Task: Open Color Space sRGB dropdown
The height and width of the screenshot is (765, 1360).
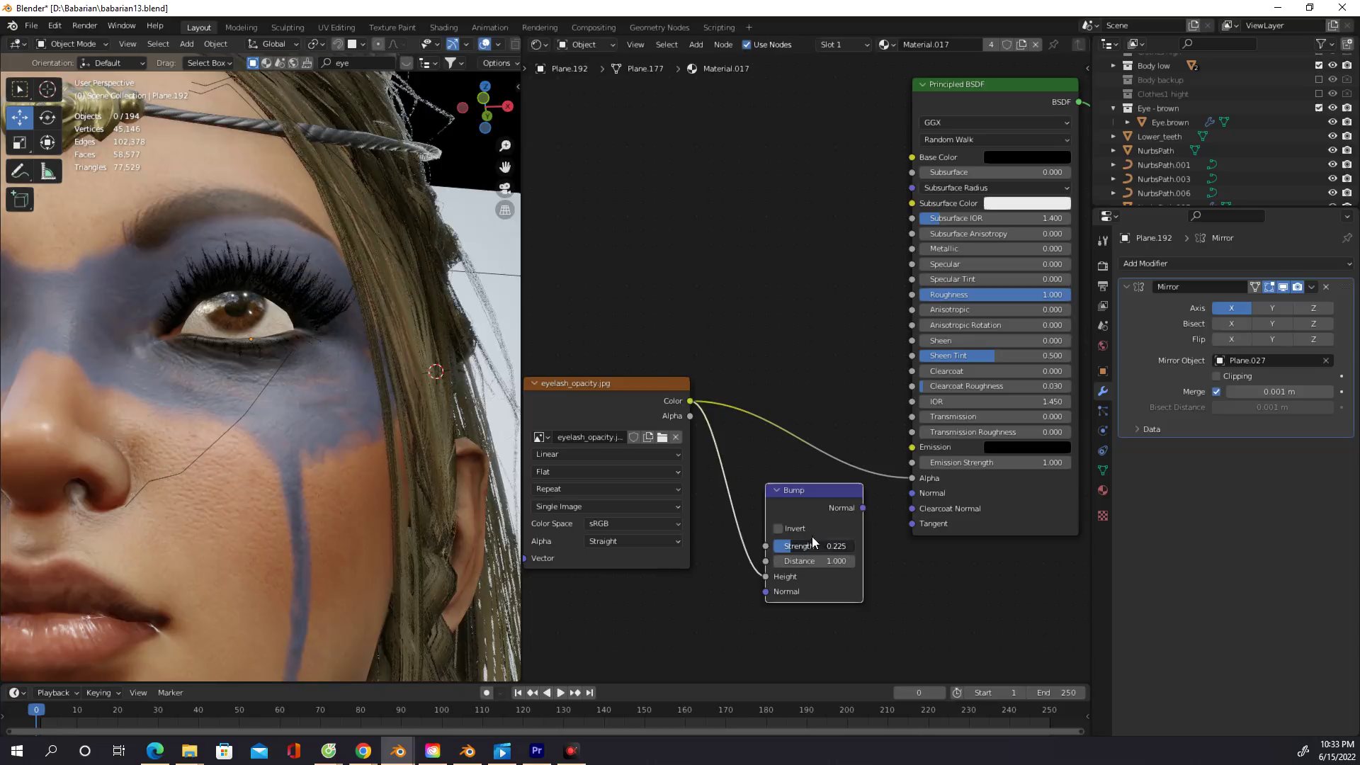Action: click(x=634, y=523)
